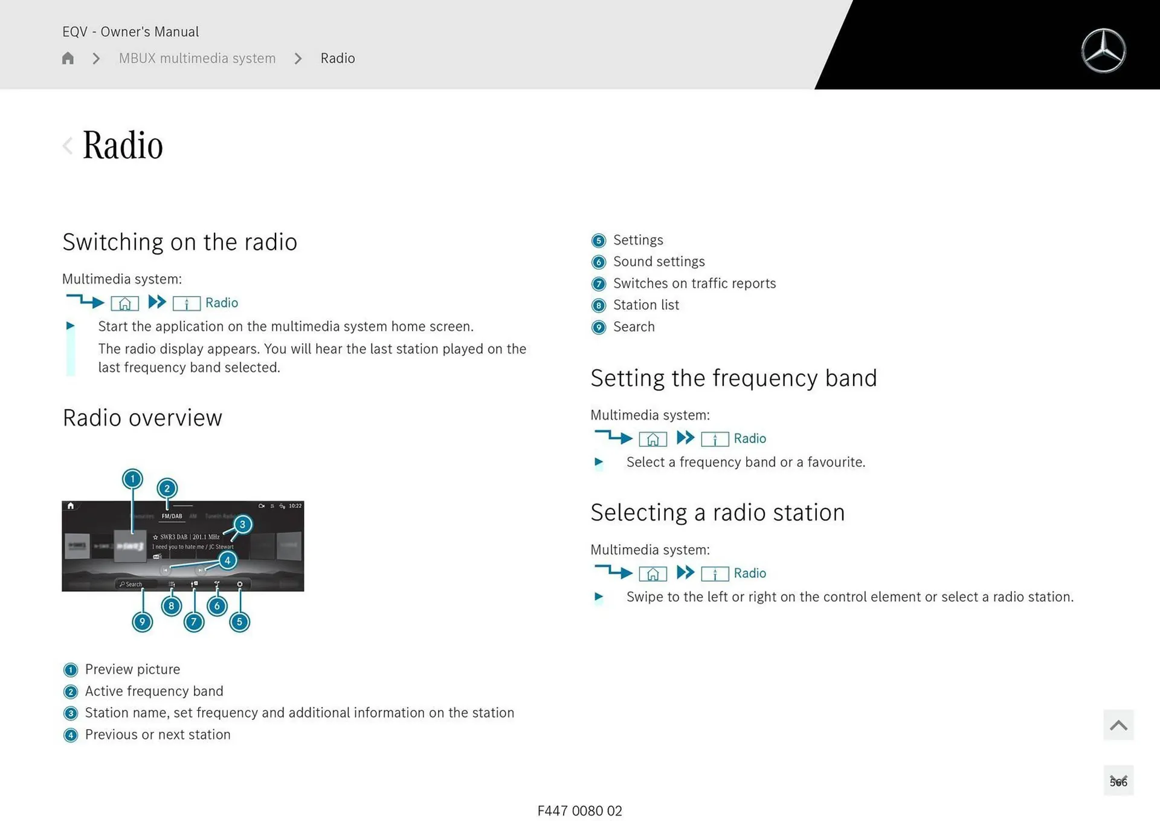Click double-arrow icon under Selecting a radio station
The image size is (1160, 821).
pyautogui.click(x=685, y=573)
